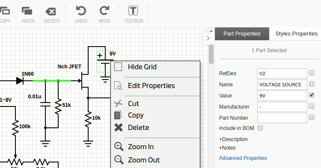Click the Edit Properties wrench-document icon

pyautogui.click(x=118, y=85)
